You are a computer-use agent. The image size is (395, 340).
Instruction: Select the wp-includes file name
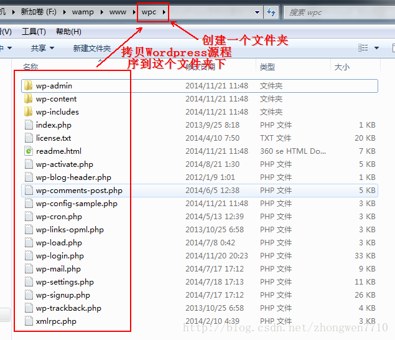point(57,112)
